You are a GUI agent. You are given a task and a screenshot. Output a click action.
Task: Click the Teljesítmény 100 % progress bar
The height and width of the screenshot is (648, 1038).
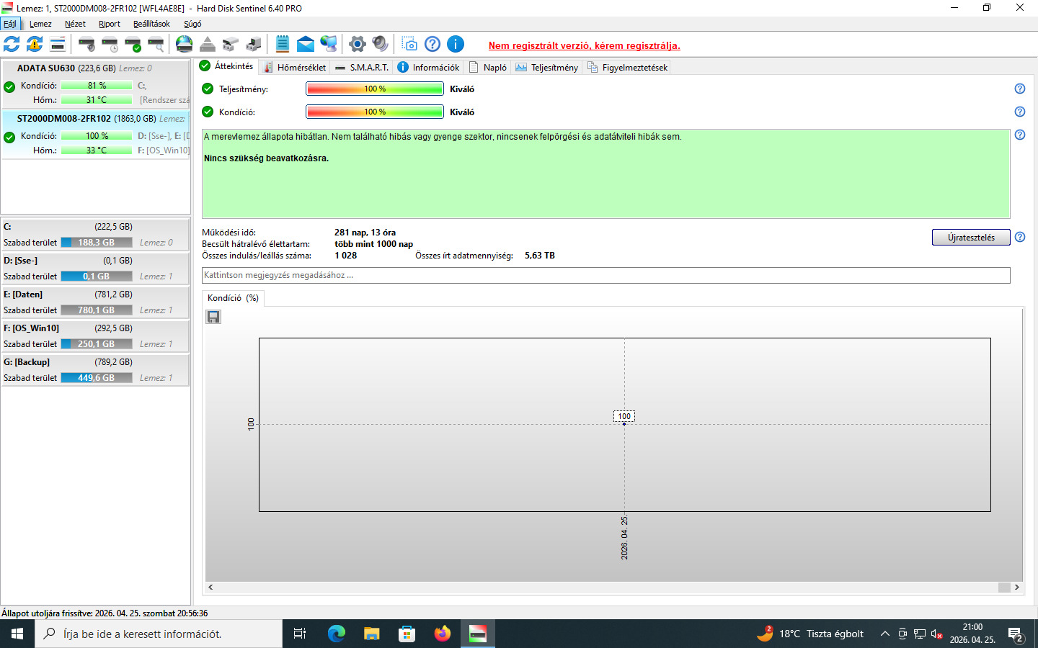pos(375,89)
